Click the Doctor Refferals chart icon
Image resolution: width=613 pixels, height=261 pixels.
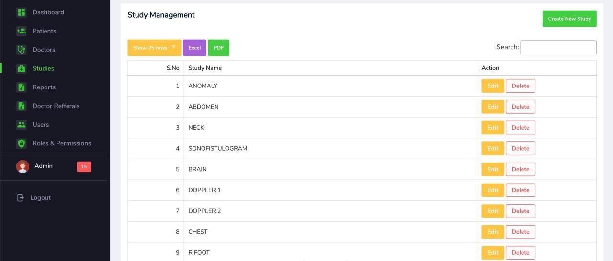(21, 106)
